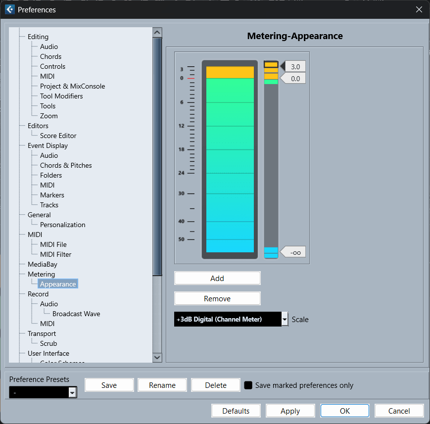This screenshot has height=424, width=430.
Task: Open the meter Scale dropdown
Action: [x=285, y=320]
